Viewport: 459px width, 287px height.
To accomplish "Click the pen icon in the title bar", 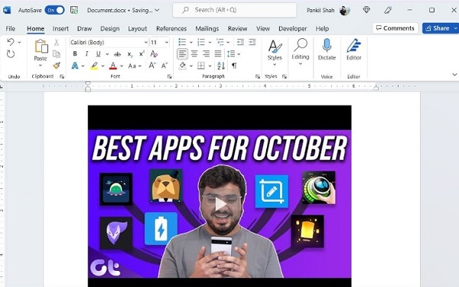I will (x=388, y=10).
